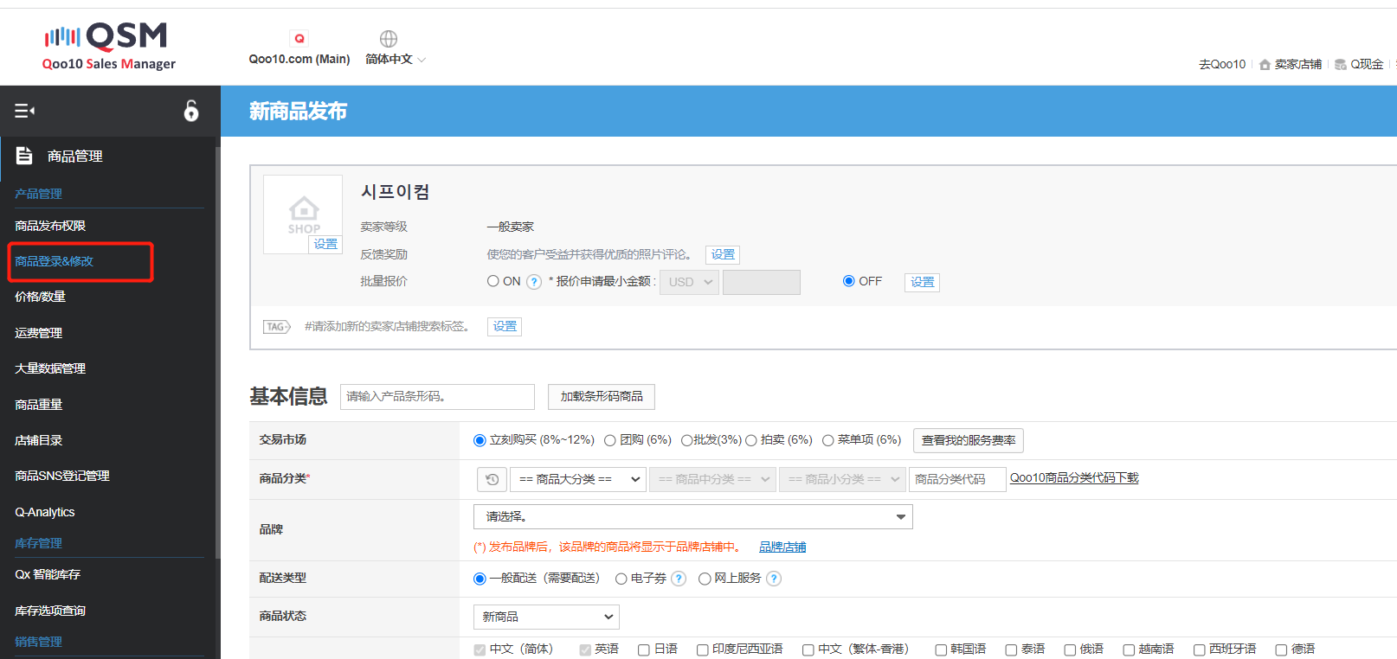Choose 网上服务 delivery type
Screen dimensions: 1397x659
(705, 579)
